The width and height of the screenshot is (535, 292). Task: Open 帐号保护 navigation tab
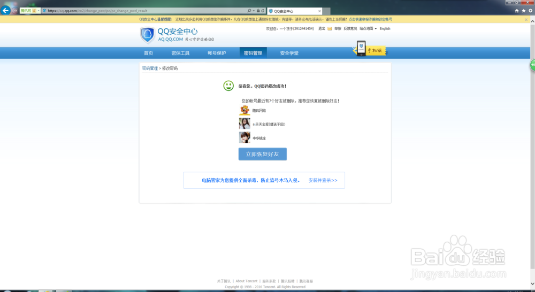click(x=217, y=53)
